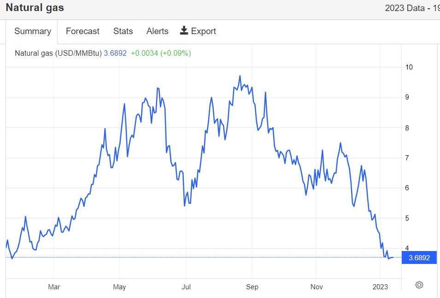This screenshot has height=298, width=440.
Task: Click the blue 3.6892 price tag on axis
Action: [418, 257]
